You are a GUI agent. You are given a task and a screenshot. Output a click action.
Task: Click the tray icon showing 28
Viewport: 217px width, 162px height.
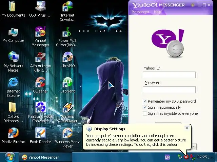192,157
